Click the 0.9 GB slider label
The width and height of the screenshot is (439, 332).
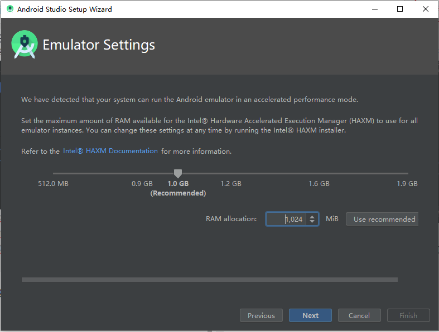point(142,184)
